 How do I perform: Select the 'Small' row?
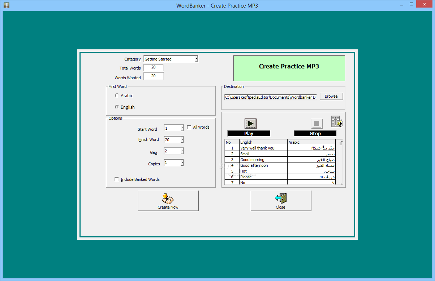[280, 154]
